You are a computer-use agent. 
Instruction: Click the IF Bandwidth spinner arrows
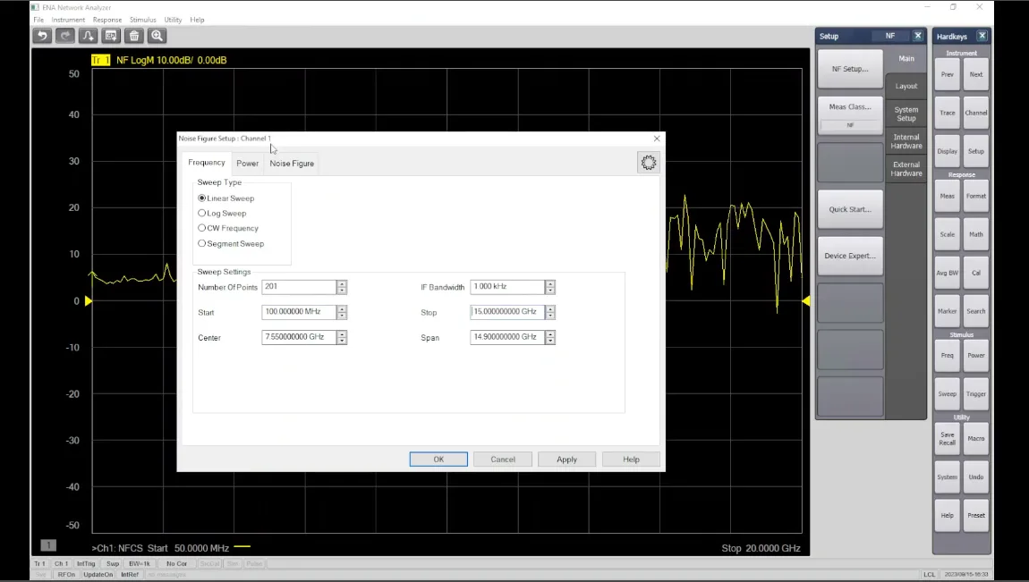pyautogui.click(x=550, y=287)
